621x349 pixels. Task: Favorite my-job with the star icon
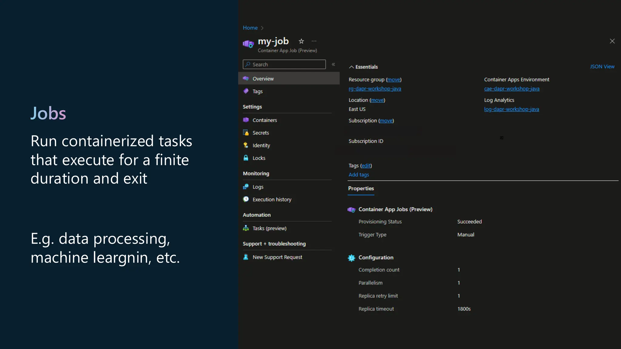coord(301,41)
